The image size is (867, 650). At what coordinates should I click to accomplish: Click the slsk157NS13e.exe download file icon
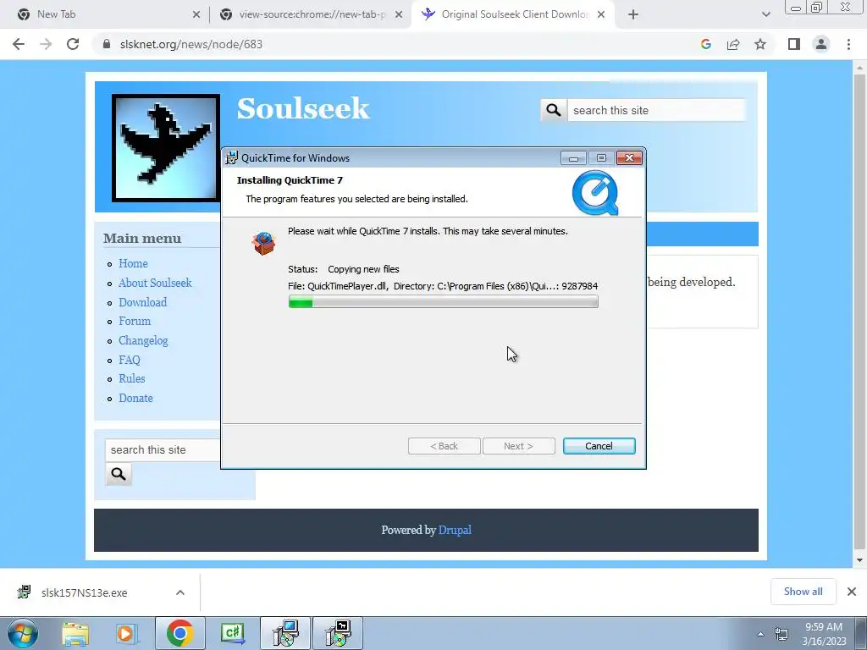click(x=25, y=592)
